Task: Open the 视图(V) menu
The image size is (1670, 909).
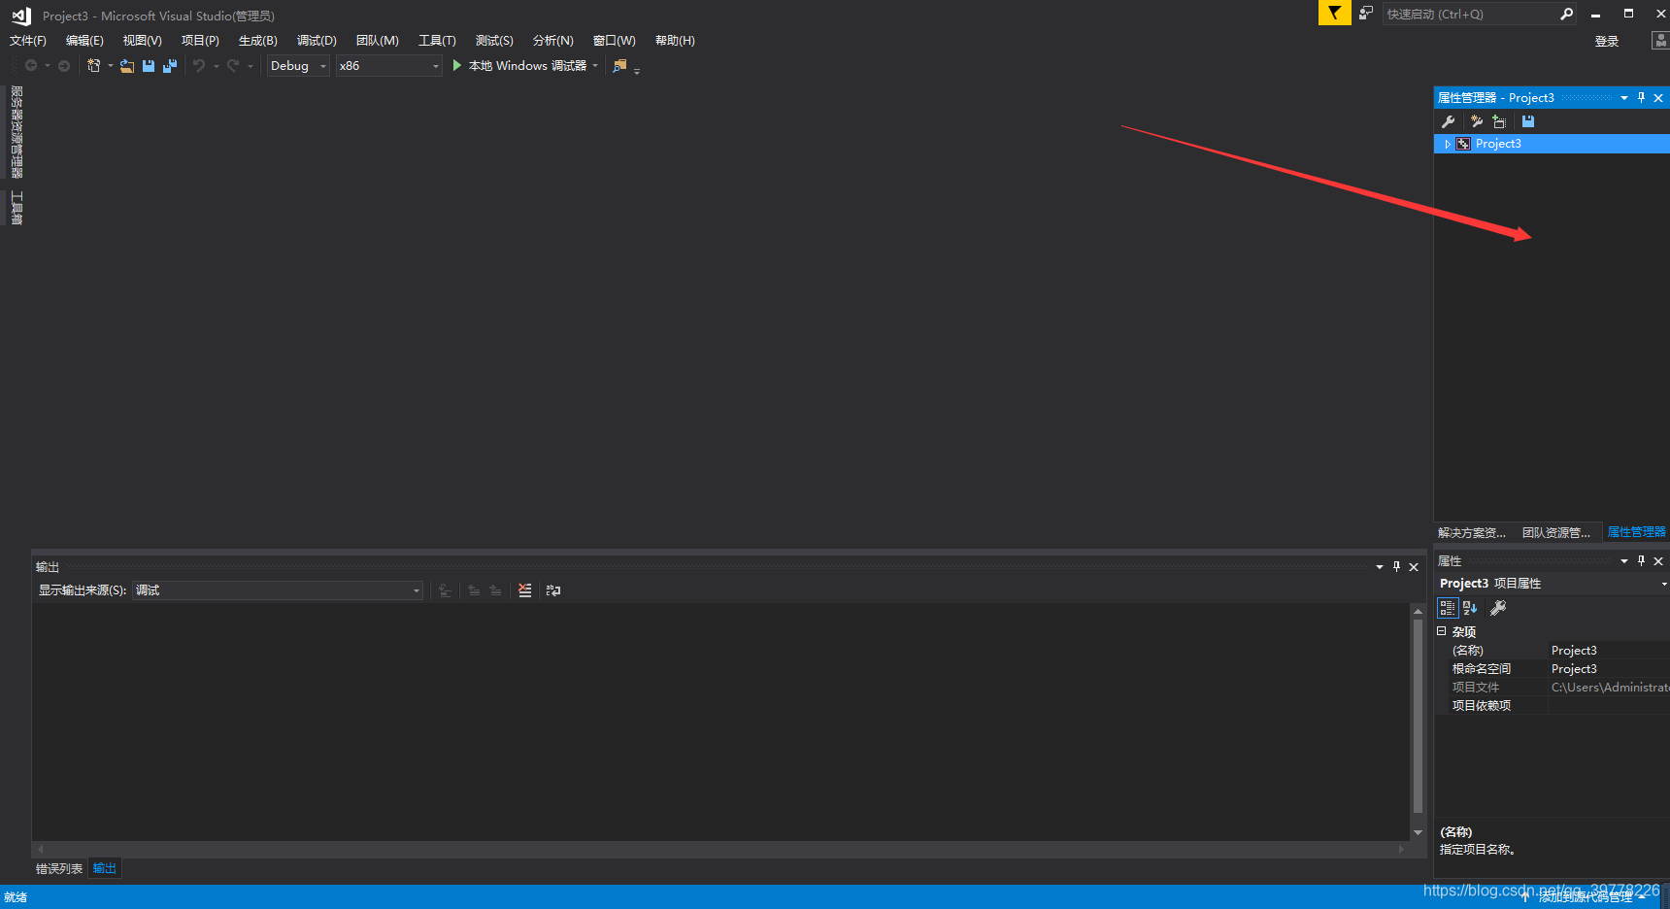Action: point(142,41)
